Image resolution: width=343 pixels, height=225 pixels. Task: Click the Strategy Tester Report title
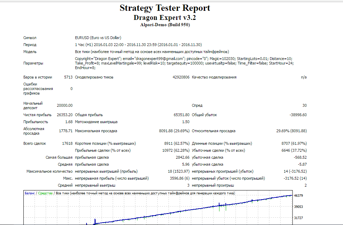point(165,8)
